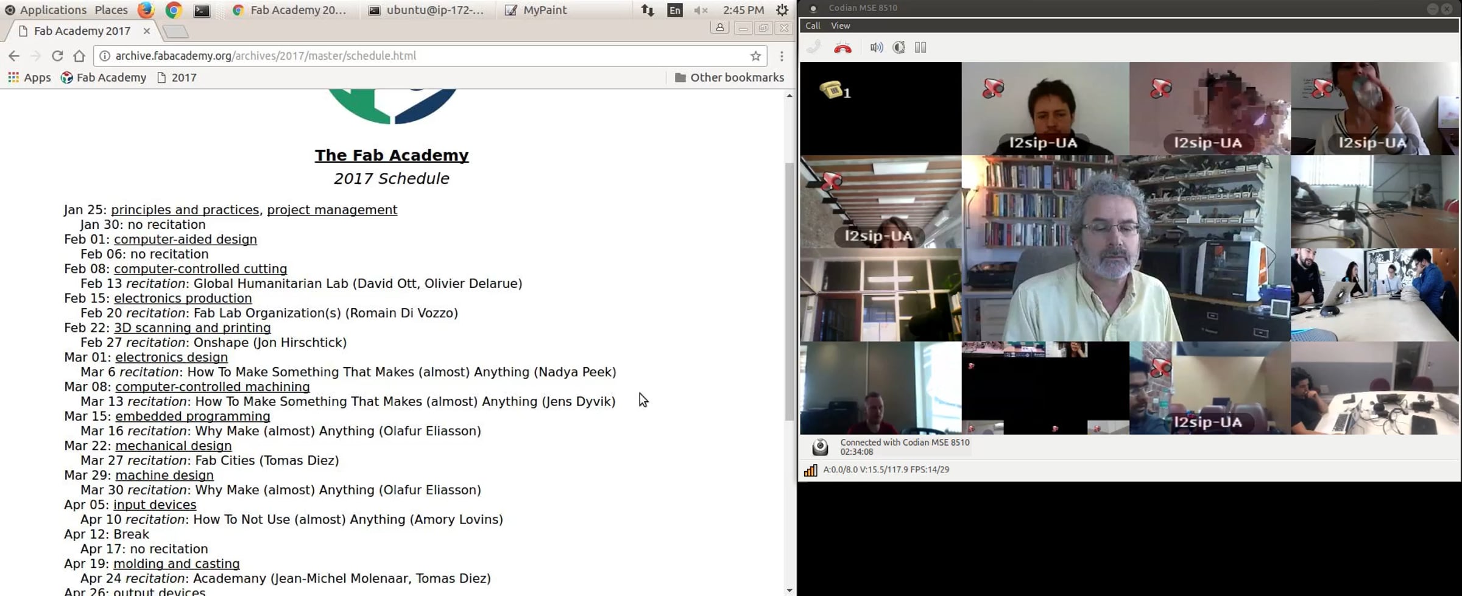1462x596 pixels.
Task: Pause the video with the pause icon
Action: pos(920,47)
